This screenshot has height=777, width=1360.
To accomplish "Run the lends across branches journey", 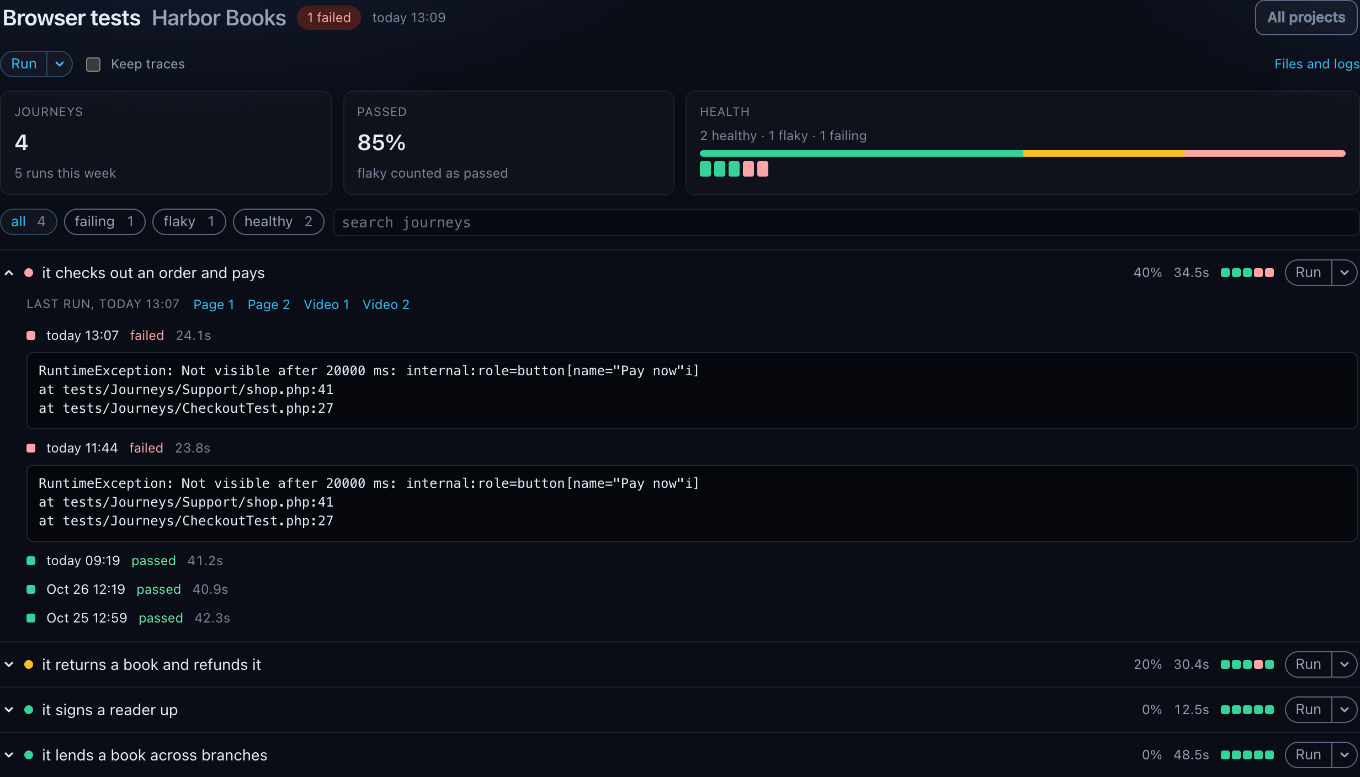I will pos(1308,755).
